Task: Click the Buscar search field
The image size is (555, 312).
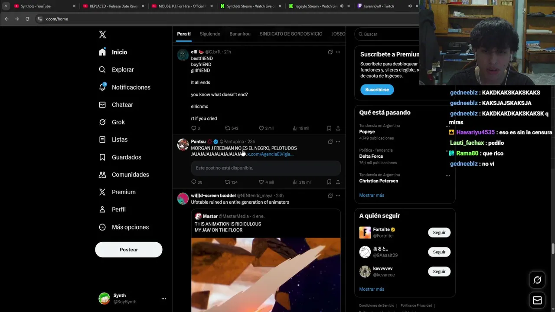Action: pyautogui.click(x=387, y=34)
